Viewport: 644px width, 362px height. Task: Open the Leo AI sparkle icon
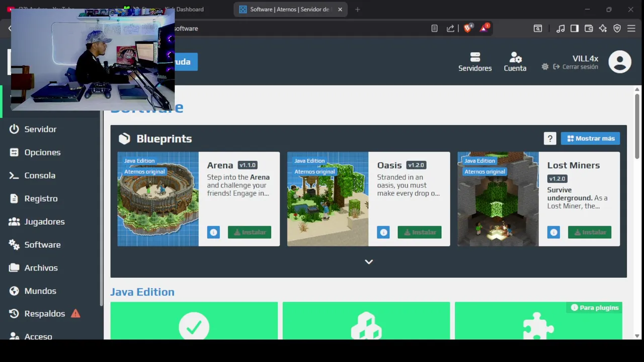(x=603, y=29)
